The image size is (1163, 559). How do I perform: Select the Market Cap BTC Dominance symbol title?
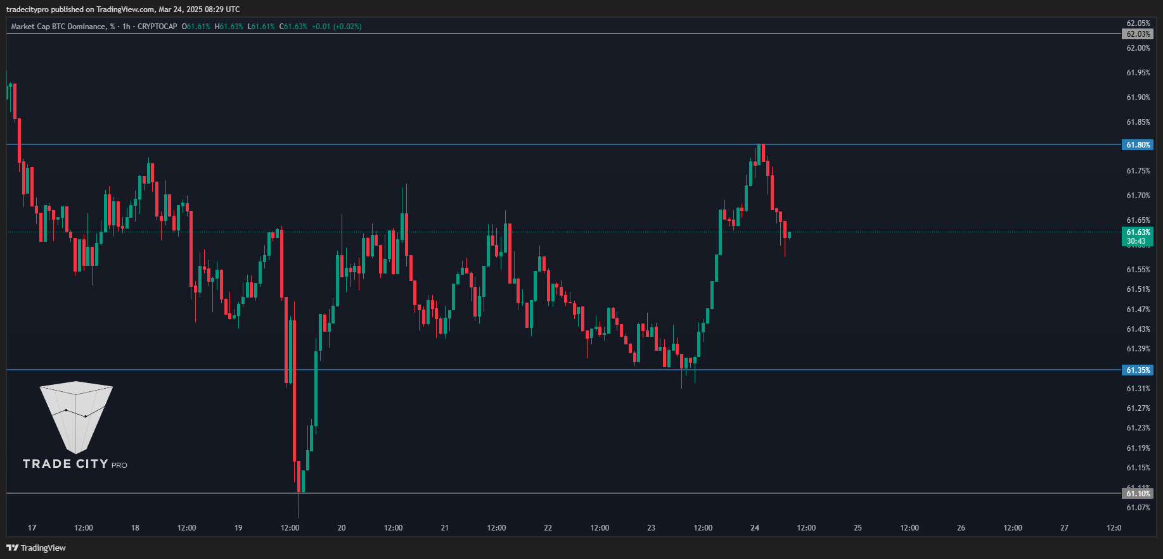(63, 27)
